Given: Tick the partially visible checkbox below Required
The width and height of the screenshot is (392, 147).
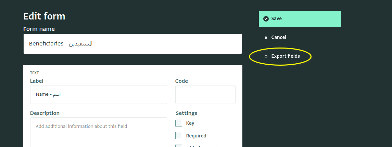Looking at the screenshot, I should tap(179, 146).
